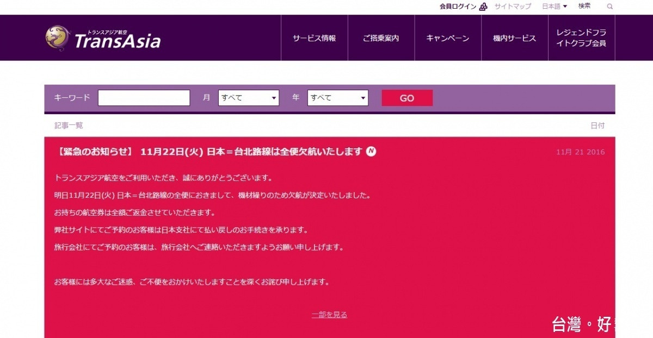The image size is (653, 338).
Task: Open the サービス情報 menu
Action: point(315,38)
